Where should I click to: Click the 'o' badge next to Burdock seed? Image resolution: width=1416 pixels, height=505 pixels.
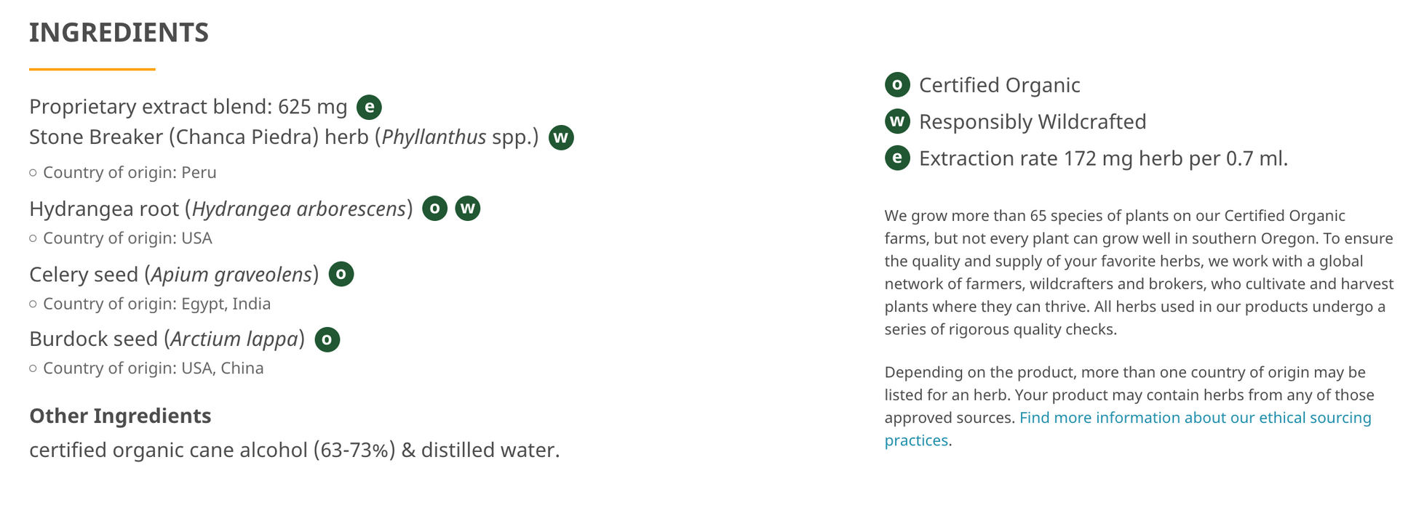point(327,339)
